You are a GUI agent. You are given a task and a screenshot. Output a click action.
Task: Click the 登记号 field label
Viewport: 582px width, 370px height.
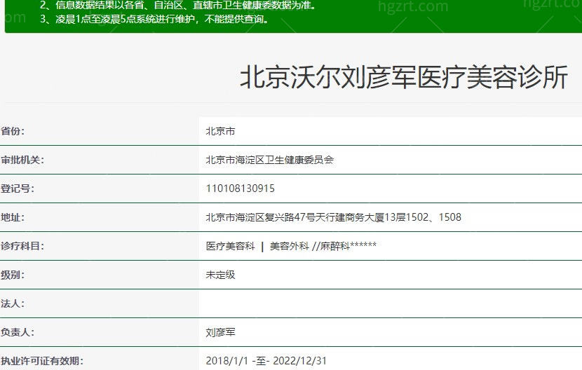pos(17,189)
